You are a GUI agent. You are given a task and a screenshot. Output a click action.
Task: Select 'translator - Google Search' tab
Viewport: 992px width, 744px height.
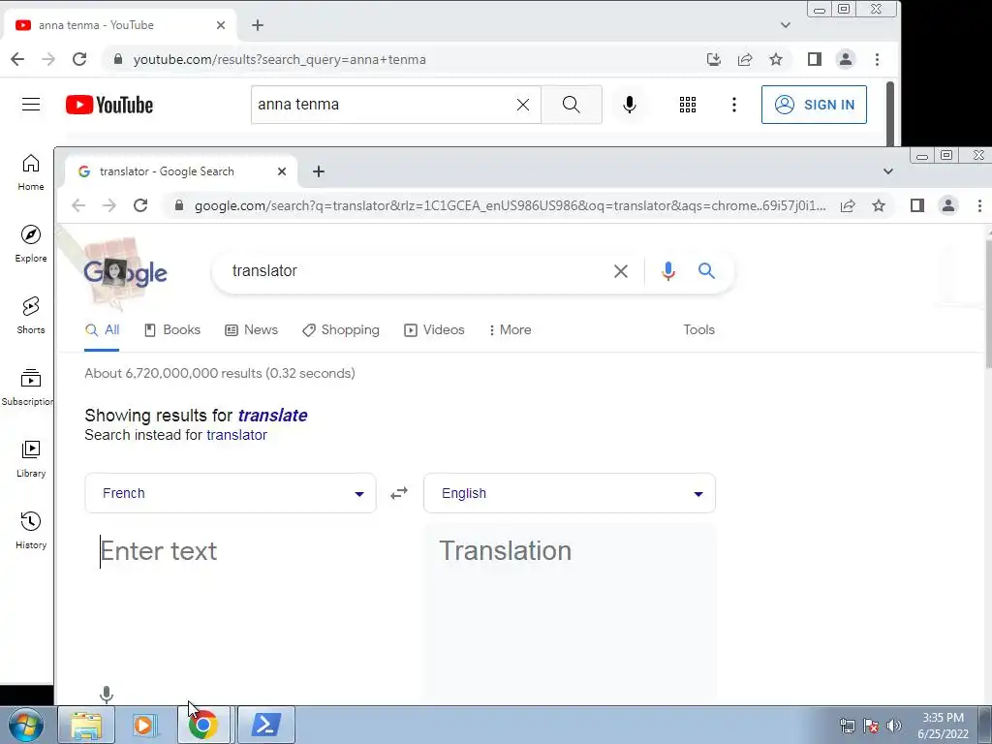(x=179, y=171)
